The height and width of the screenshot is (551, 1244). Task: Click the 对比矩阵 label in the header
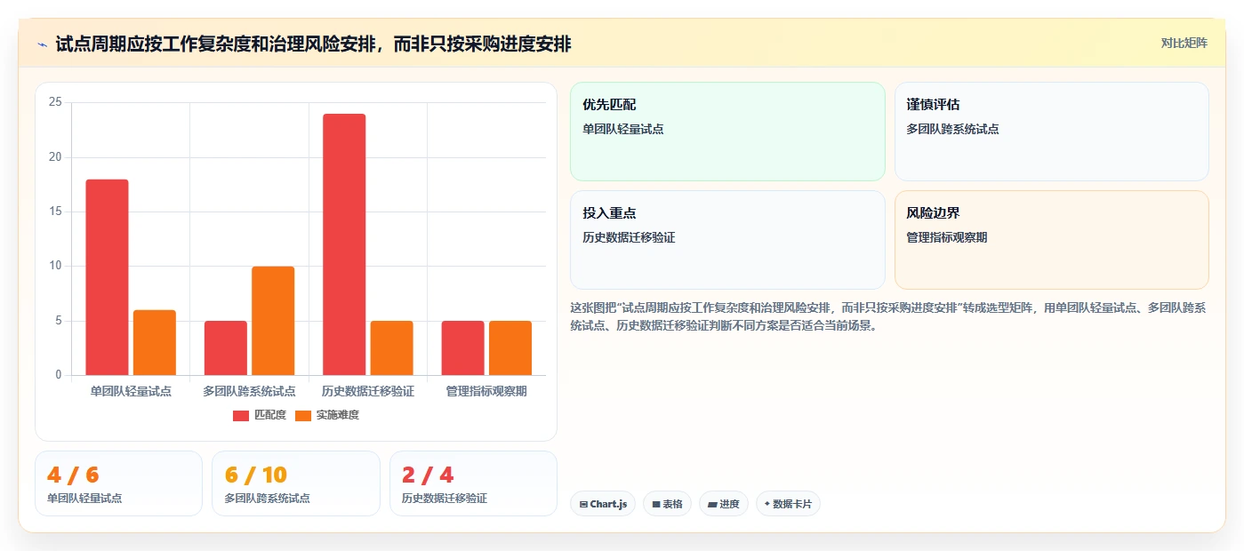tap(1184, 43)
